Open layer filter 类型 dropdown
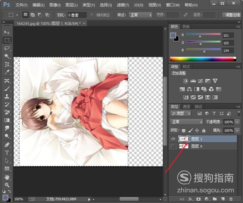Screen dimensions: 243x203 pyautogui.click(x=181, y=113)
